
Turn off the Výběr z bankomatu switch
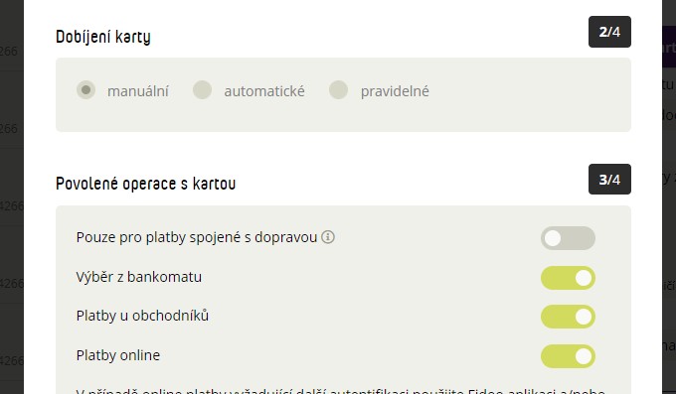click(x=568, y=278)
